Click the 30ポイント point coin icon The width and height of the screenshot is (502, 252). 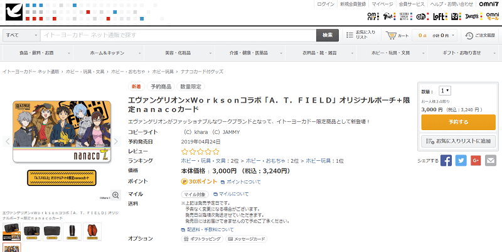184,182
